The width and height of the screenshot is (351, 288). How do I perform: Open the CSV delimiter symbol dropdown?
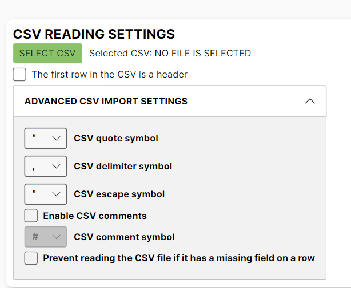pyautogui.click(x=45, y=167)
